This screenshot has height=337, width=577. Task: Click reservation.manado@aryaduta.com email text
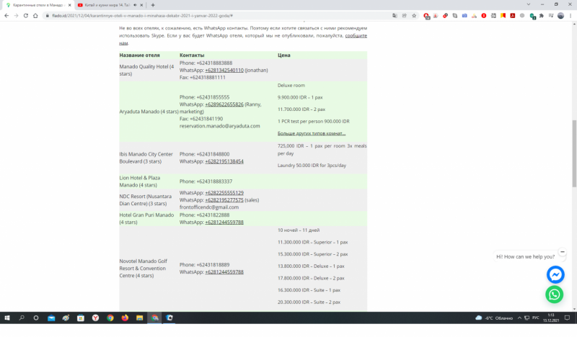click(220, 126)
